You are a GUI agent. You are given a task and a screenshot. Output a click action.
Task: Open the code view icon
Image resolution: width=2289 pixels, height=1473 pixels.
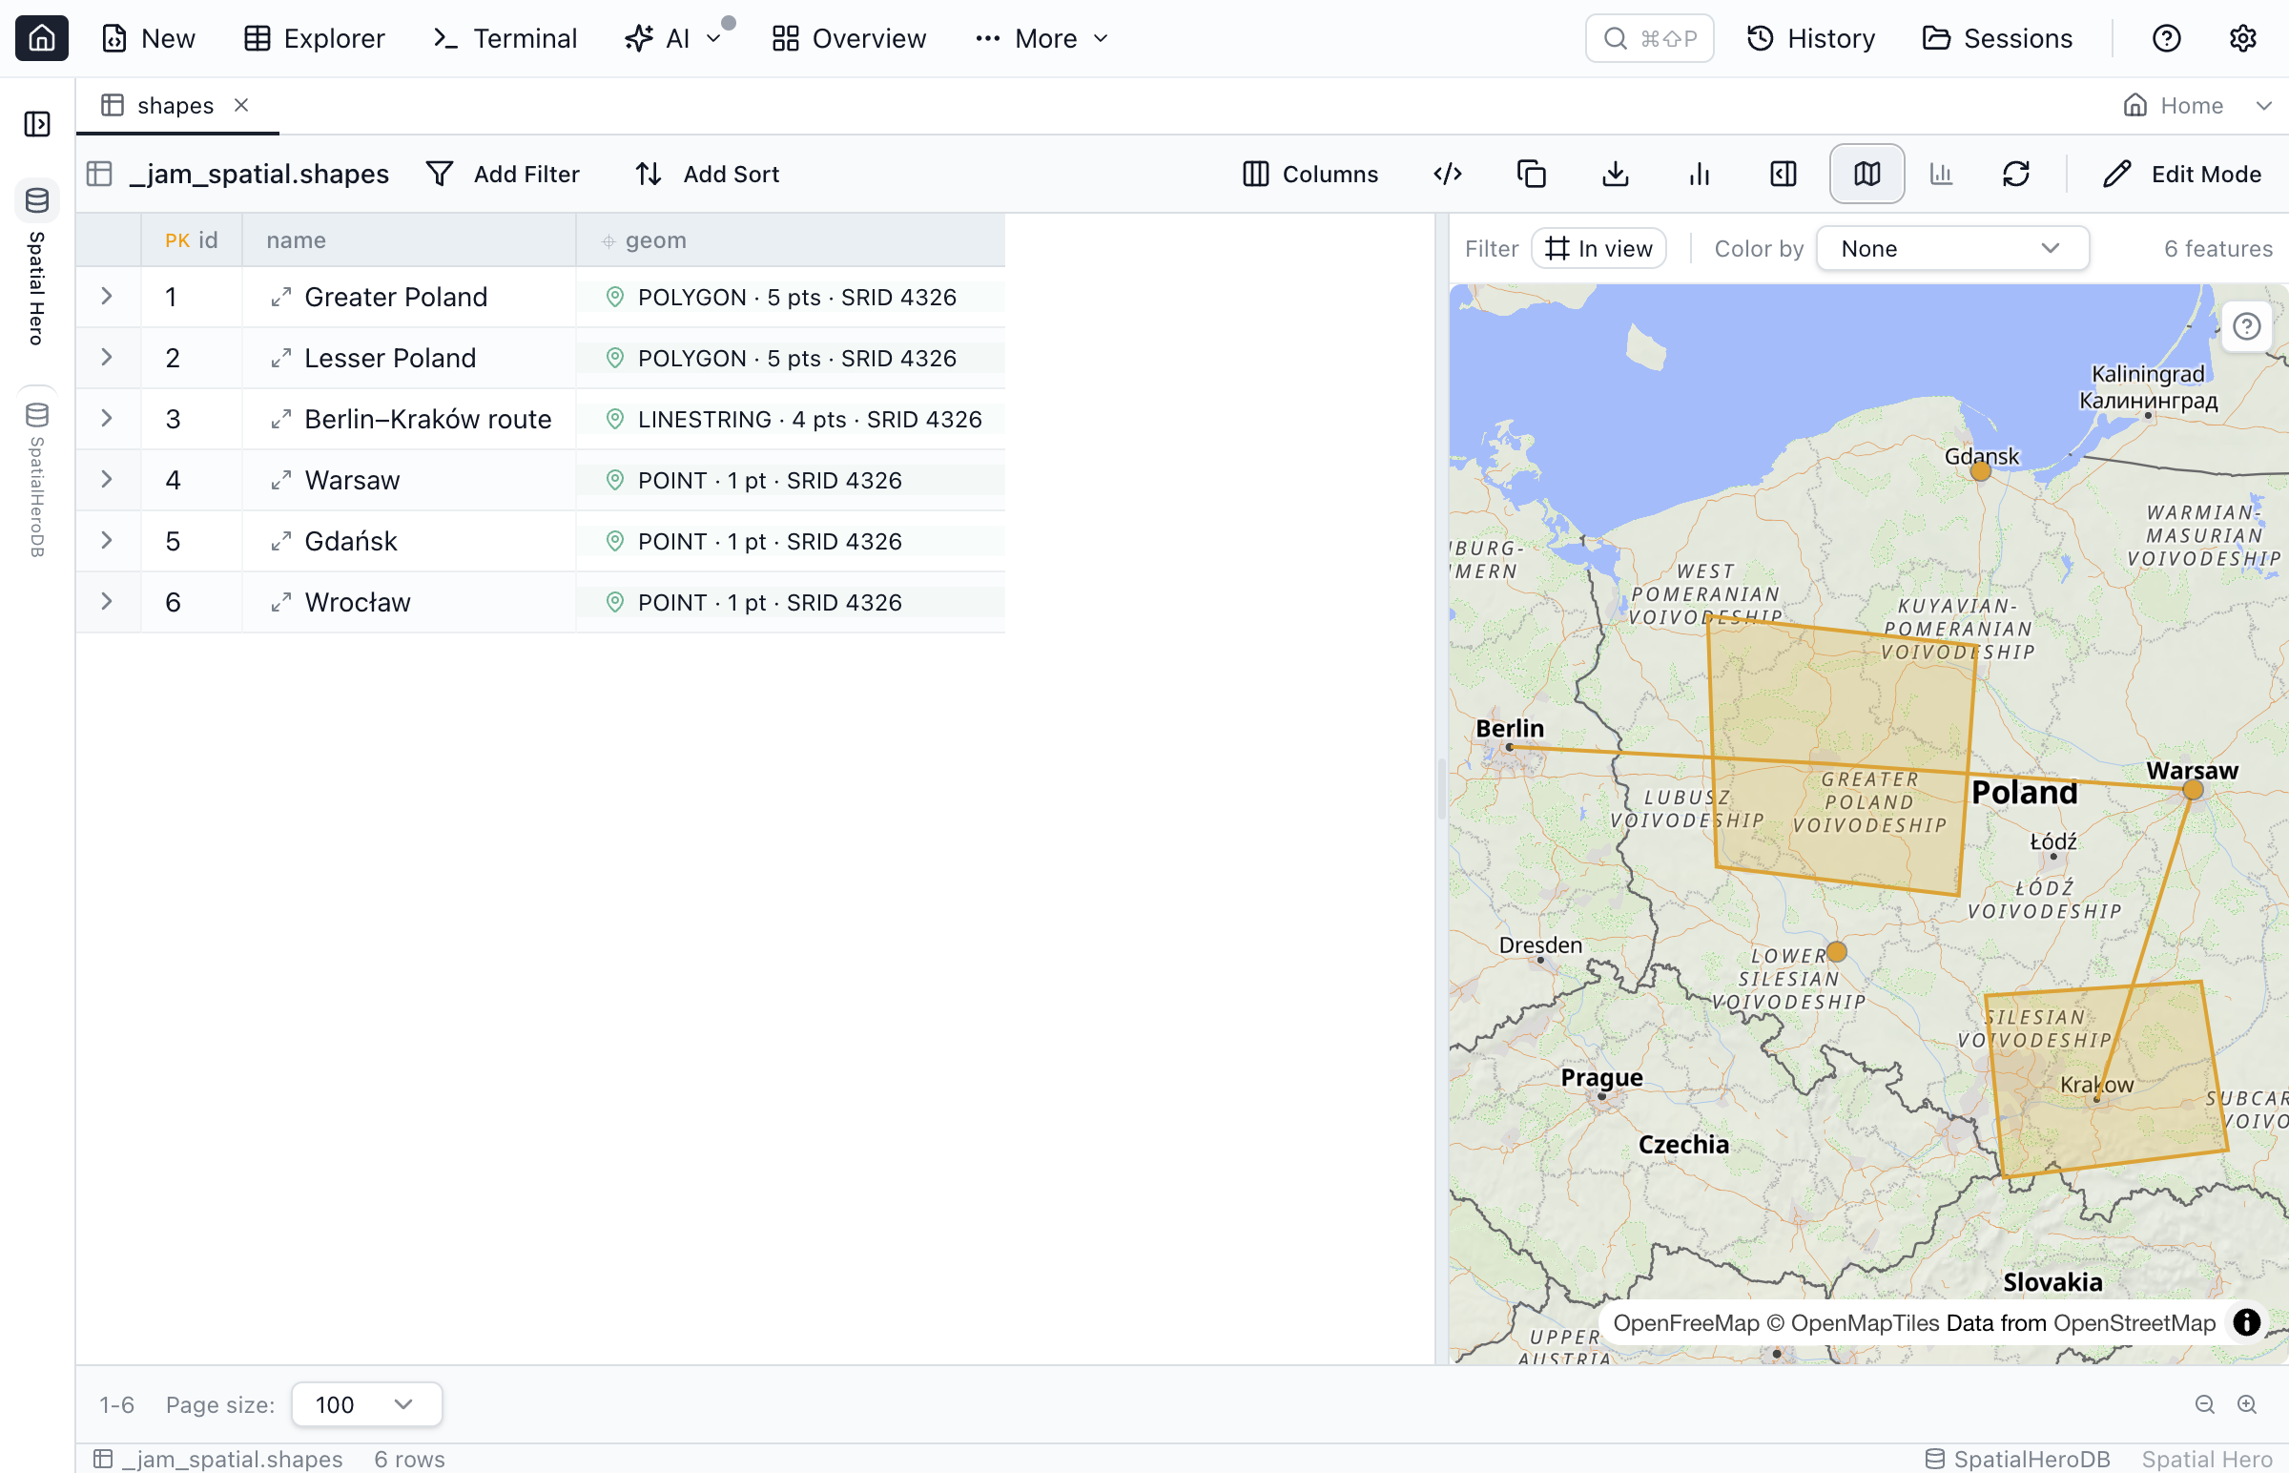click(x=1448, y=173)
